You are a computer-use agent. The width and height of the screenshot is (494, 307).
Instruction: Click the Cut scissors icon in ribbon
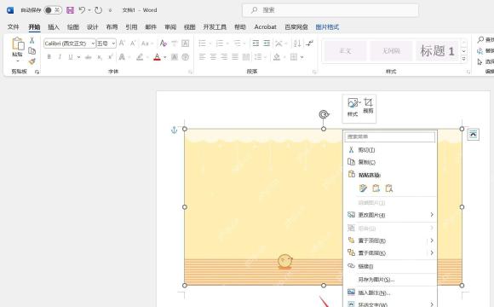tap(32, 40)
